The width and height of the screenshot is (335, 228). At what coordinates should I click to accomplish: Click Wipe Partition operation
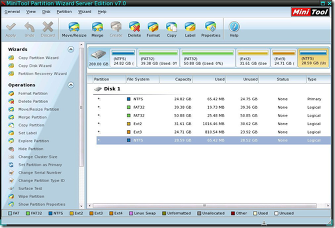[x=31, y=197]
